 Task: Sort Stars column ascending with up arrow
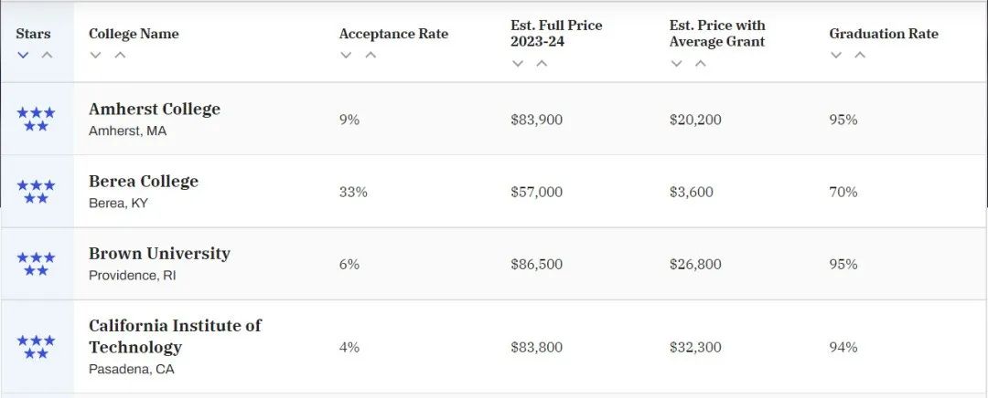click(x=47, y=55)
